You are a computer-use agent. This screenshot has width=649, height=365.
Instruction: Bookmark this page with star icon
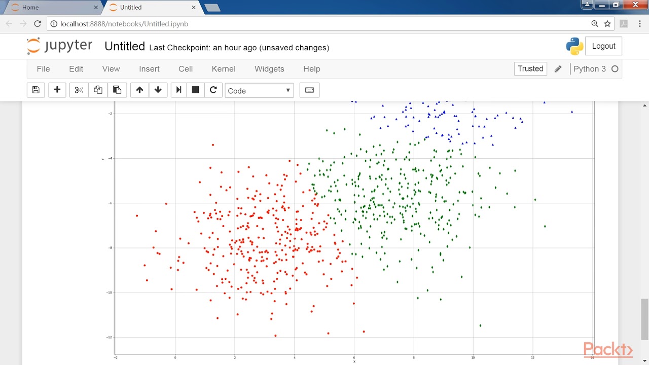point(607,24)
